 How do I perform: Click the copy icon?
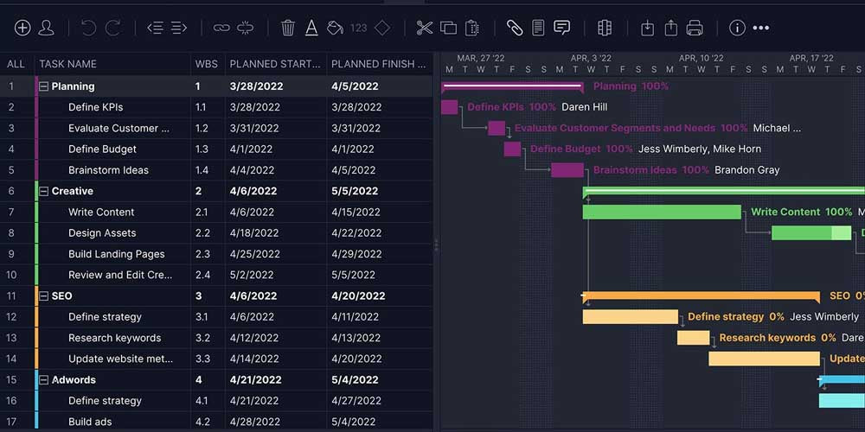coord(448,29)
